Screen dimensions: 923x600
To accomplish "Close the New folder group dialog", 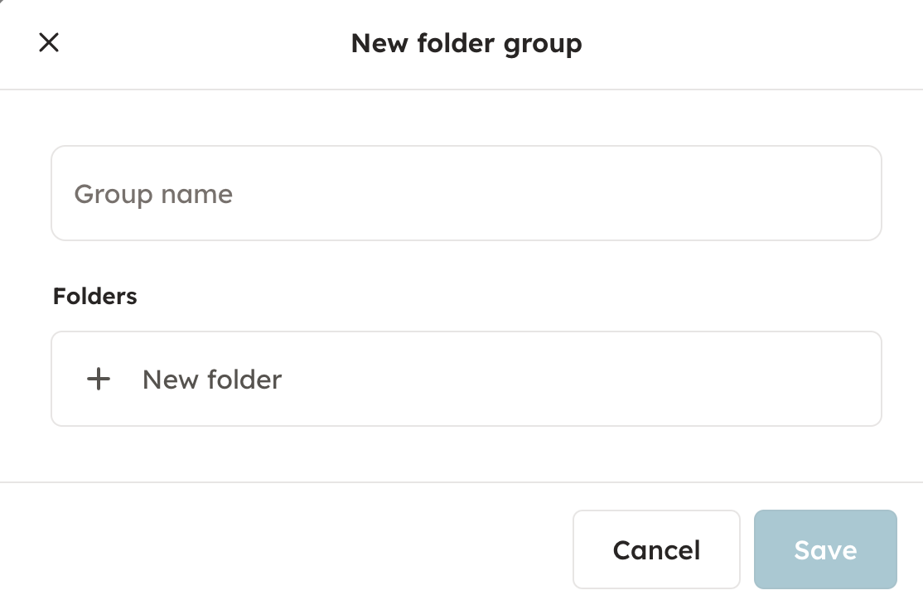I will point(49,42).
